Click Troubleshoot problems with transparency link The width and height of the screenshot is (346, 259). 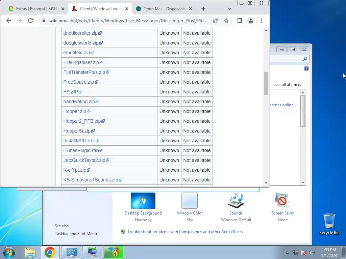tap(185, 232)
